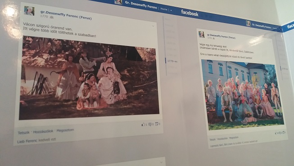Click Megosztom under the left post

coord(65,130)
